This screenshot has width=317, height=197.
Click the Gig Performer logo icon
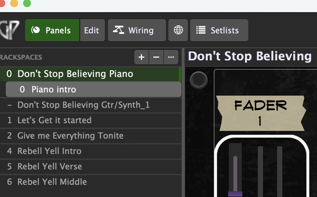pyautogui.click(x=9, y=30)
